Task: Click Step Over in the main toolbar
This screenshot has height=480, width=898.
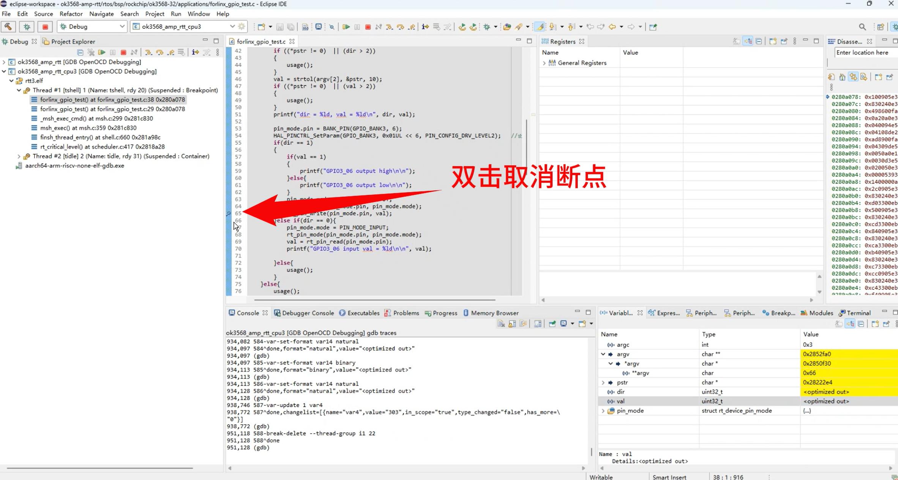Action: (x=400, y=27)
